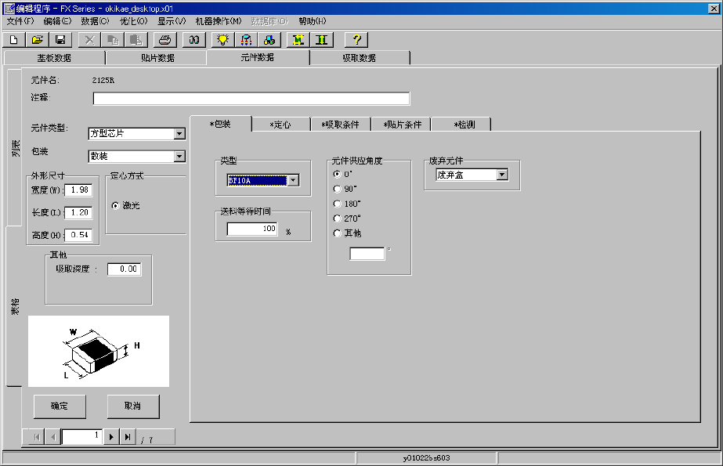The width and height of the screenshot is (723, 466).
Task: Select 其他 supply angle radio button
Action: [338, 233]
